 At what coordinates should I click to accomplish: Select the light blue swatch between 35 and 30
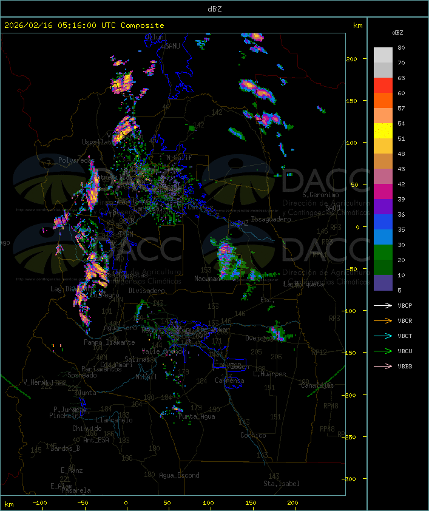tap(383, 237)
